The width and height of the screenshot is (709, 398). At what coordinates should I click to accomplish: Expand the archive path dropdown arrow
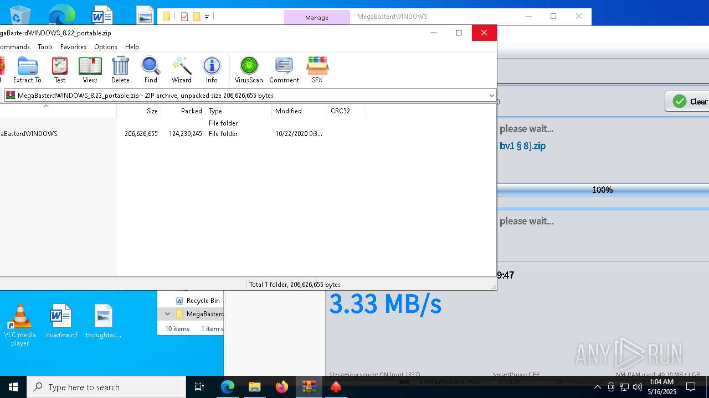(491, 96)
